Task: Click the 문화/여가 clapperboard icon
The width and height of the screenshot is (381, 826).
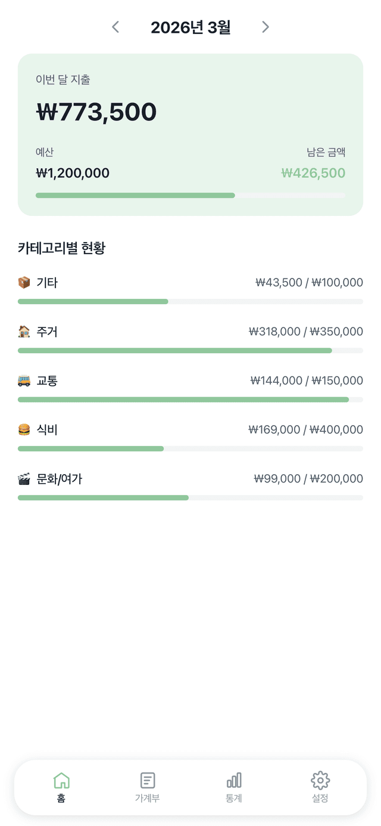Action: tap(23, 478)
